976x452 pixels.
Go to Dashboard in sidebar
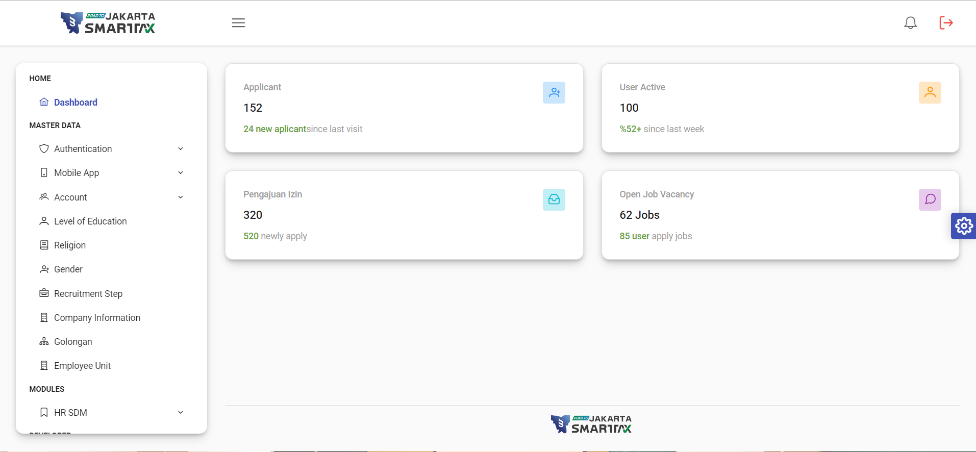[x=76, y=103]
